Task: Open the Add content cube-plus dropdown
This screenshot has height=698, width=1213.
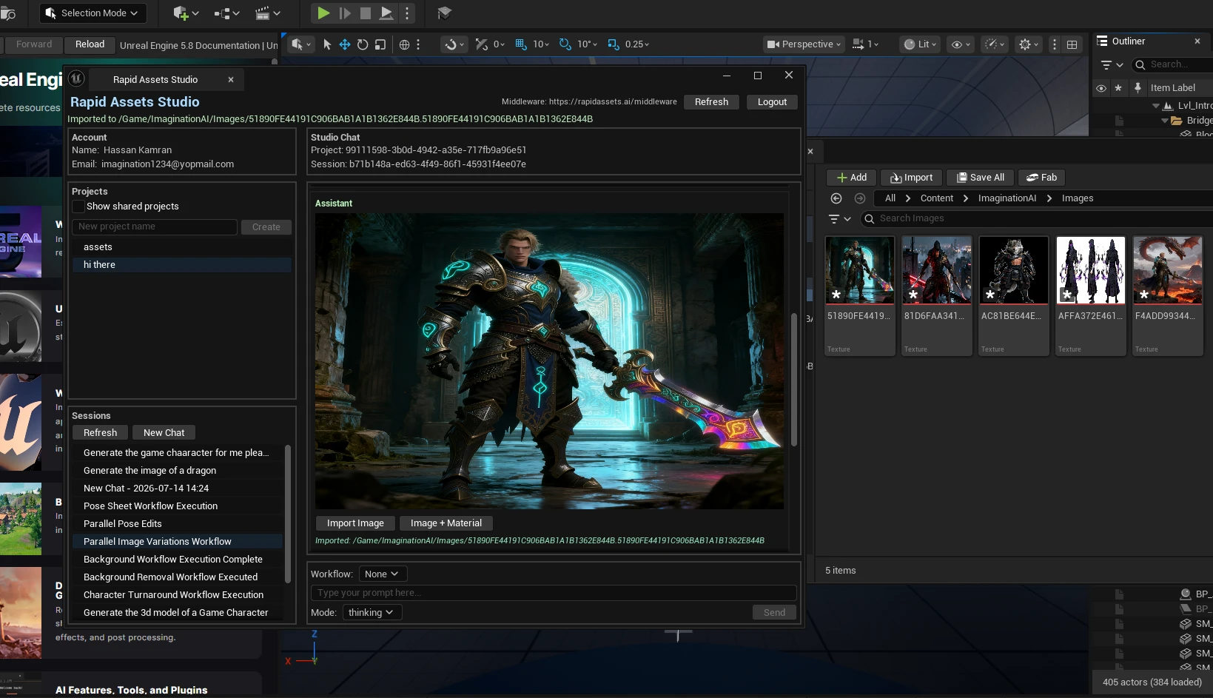Action: click(x=186, y=13)
